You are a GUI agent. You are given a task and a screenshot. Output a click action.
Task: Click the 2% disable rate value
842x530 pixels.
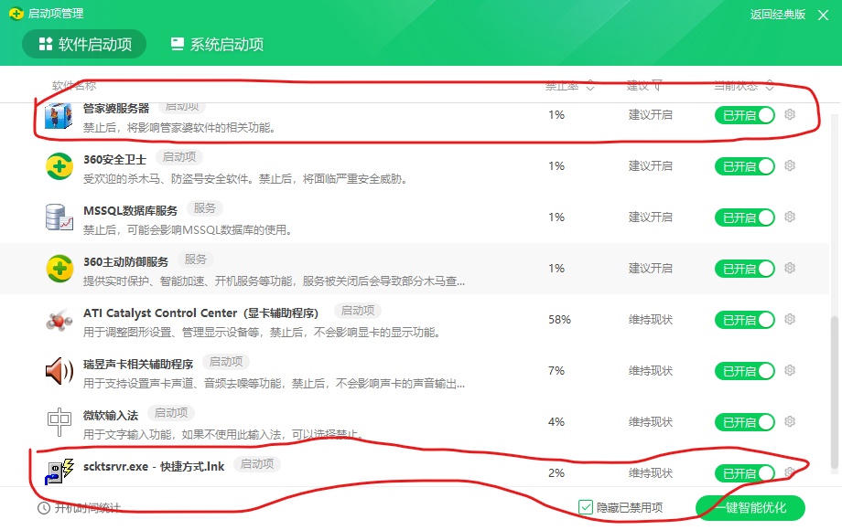coord(556,472)
